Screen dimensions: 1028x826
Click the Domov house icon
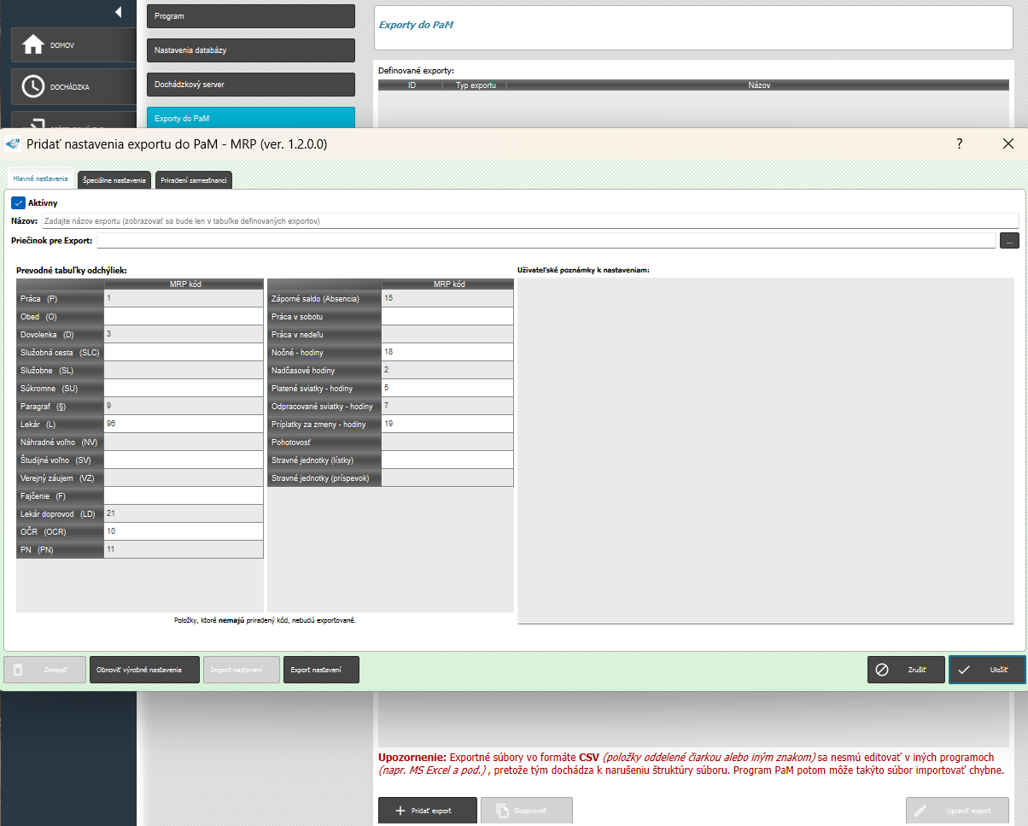[x=32, y=44]
